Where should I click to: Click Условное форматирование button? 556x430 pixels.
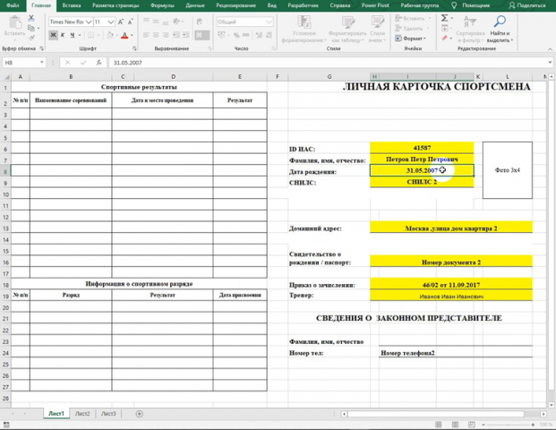304,29
